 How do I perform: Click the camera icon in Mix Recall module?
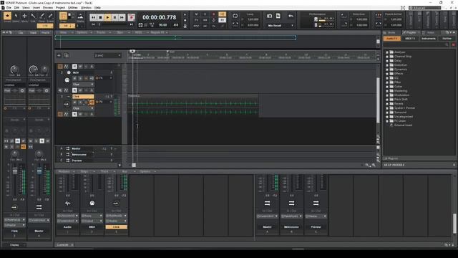(x=270, y=16)
